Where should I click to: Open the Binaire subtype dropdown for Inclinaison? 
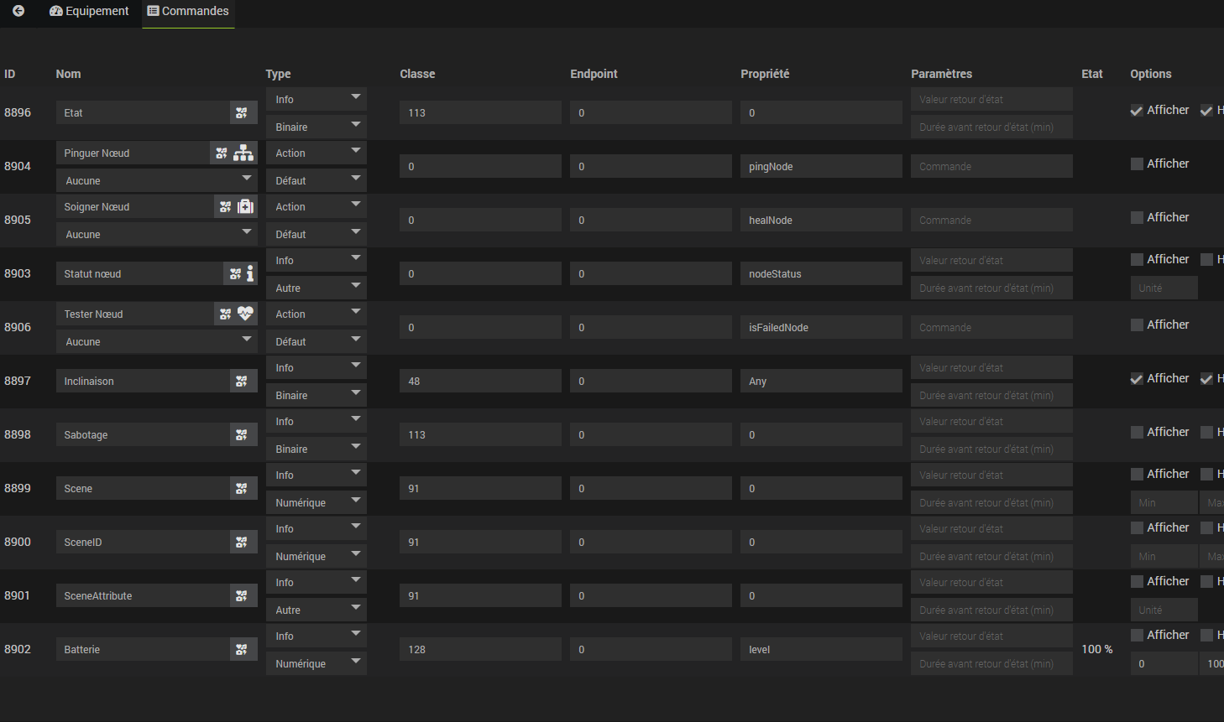(x=316, y=396)
